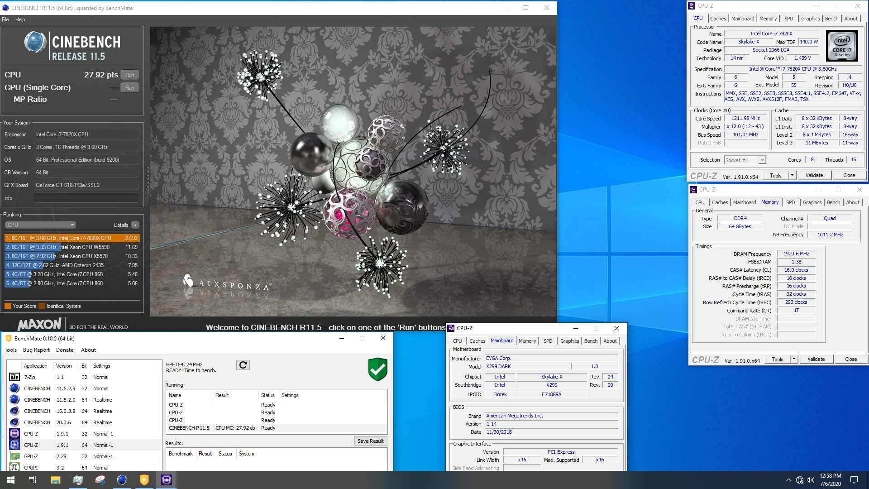This screenshot has height=489, width=869.
Task: Open Task View on the taskbar
Action: coord(33,480)
